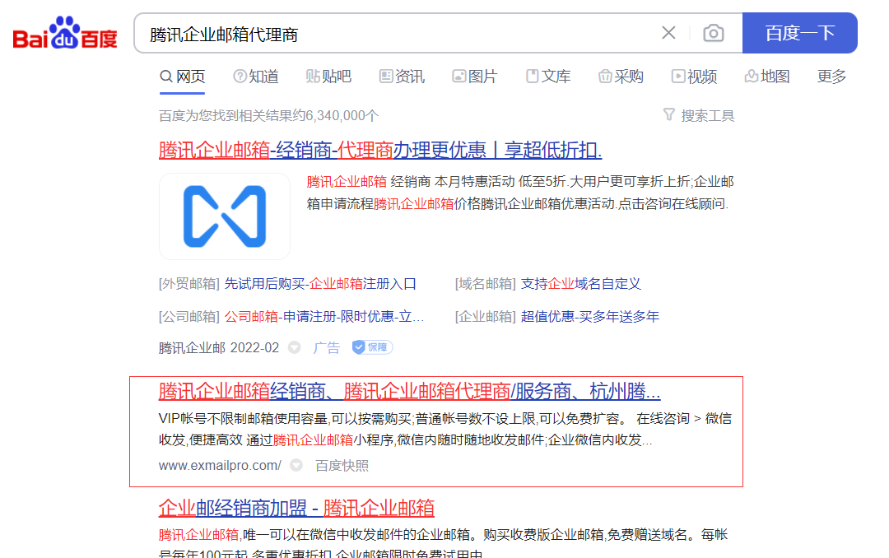
Task: Click the result count text 百度为您找到相关结果约6,340,000个
Action: [x=268, y=116]
